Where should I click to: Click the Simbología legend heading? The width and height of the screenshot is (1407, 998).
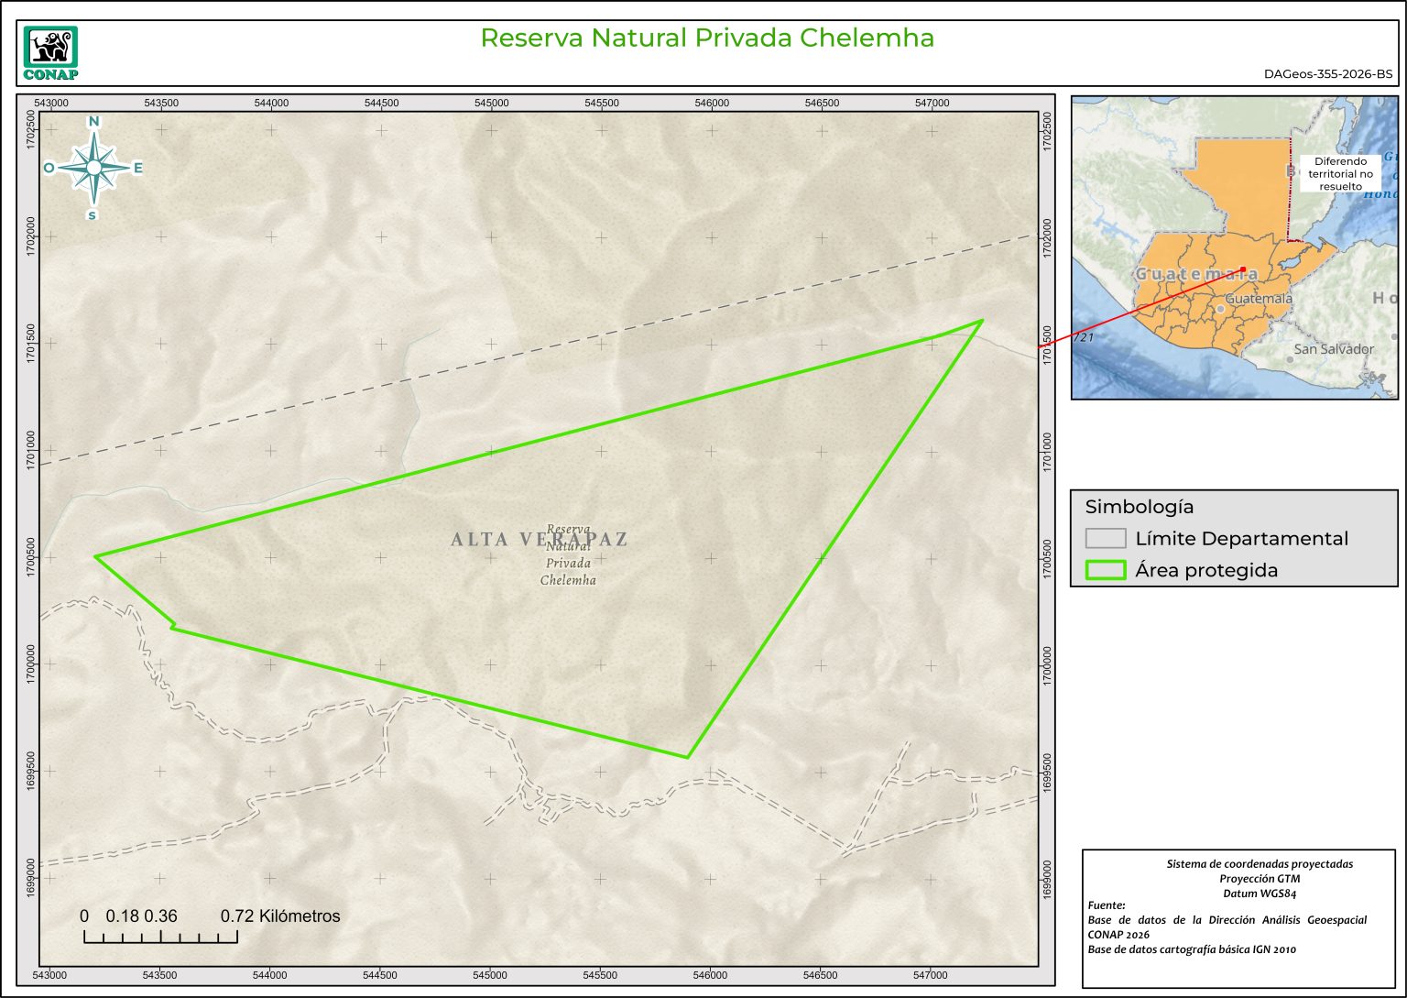1139,507
